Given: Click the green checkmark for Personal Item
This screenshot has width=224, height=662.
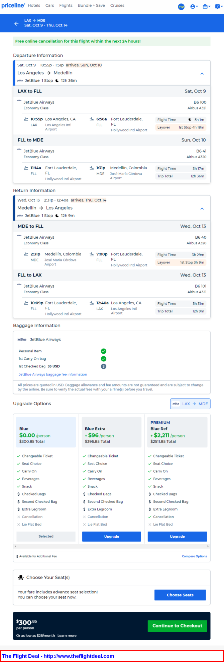Looking at the screenshot, I should [104, 351].
